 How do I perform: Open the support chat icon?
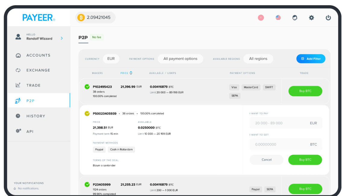(x=295, y=18)
